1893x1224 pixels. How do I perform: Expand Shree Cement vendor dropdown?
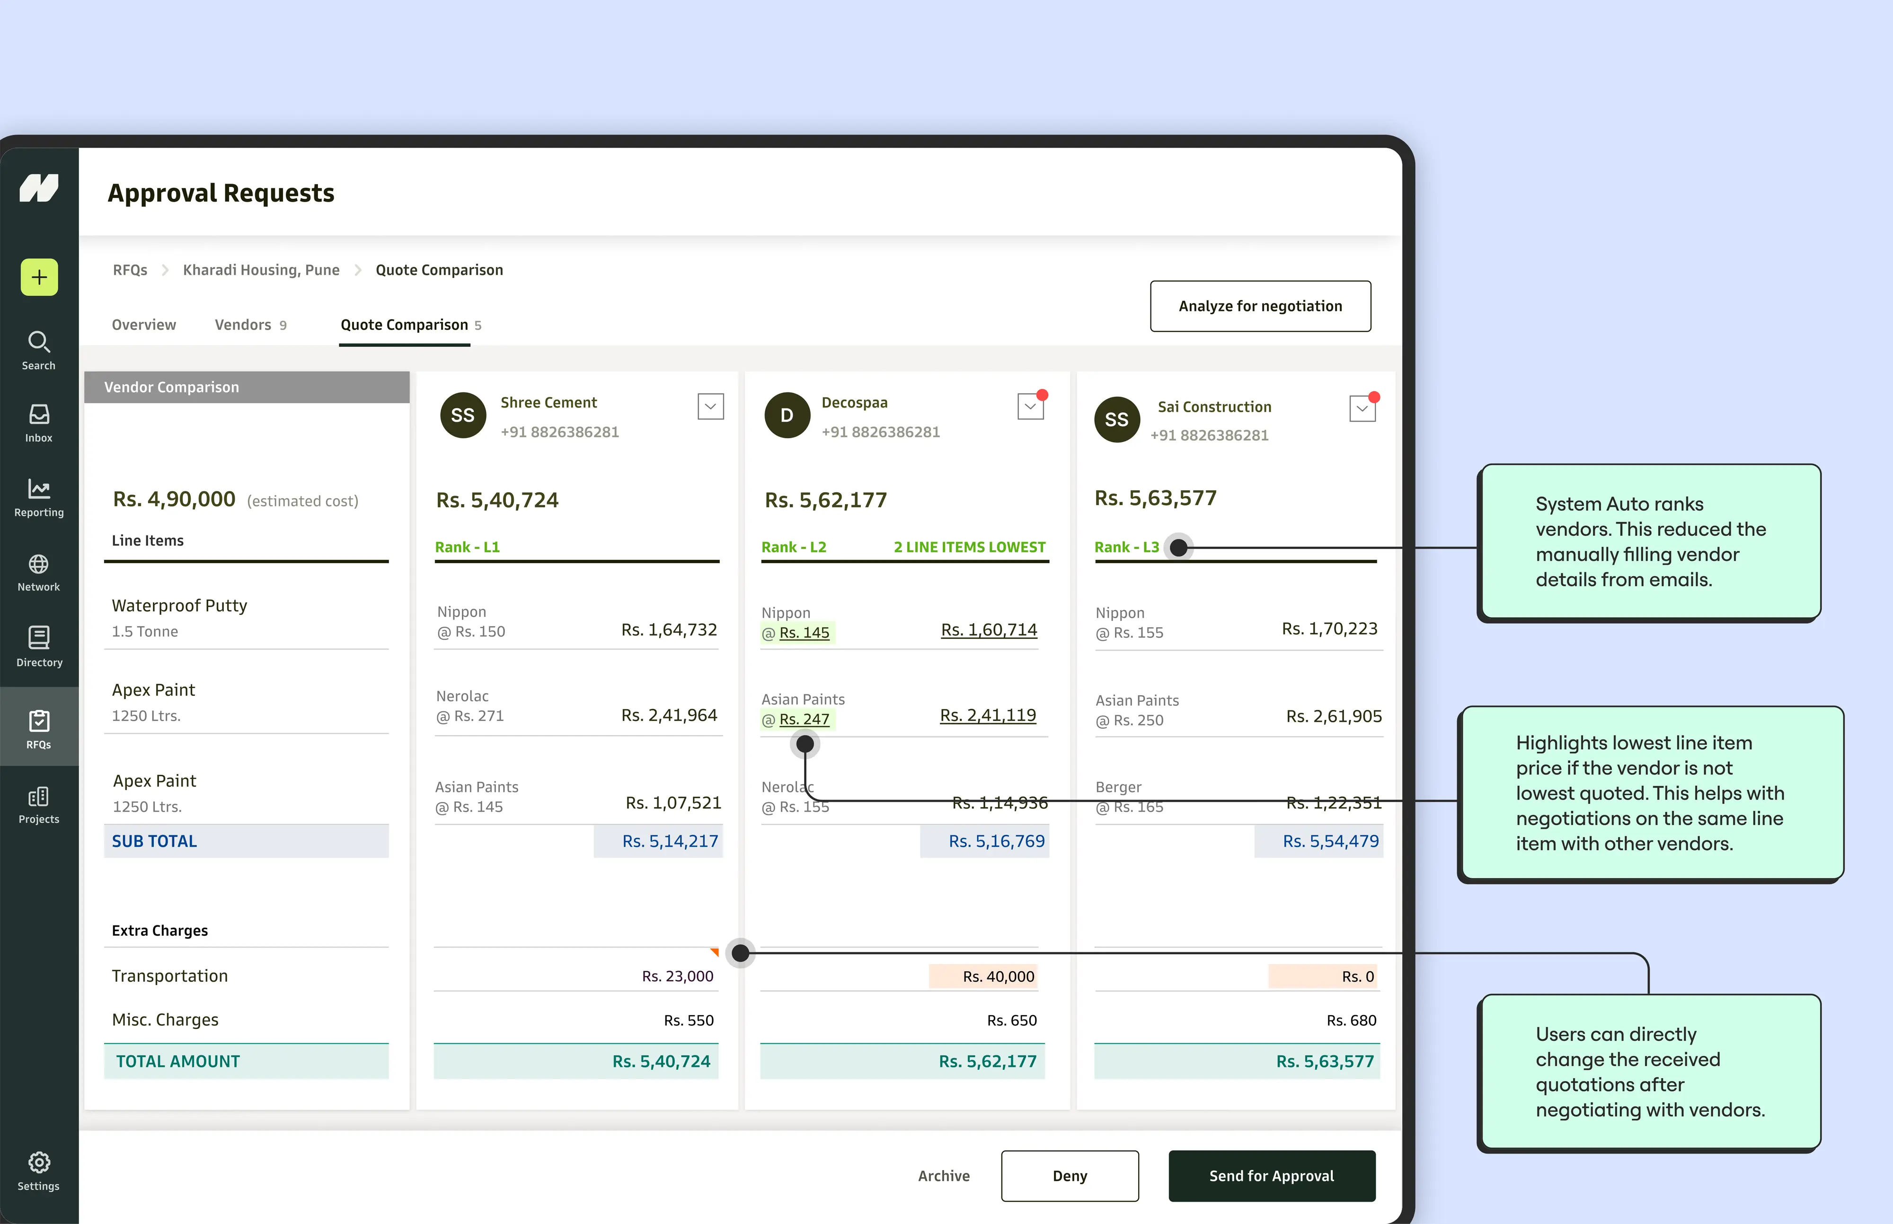point(710,406)
